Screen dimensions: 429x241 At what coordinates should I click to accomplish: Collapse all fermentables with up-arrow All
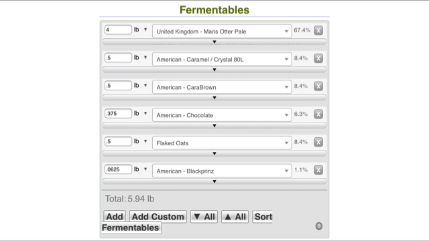[235, 217]
